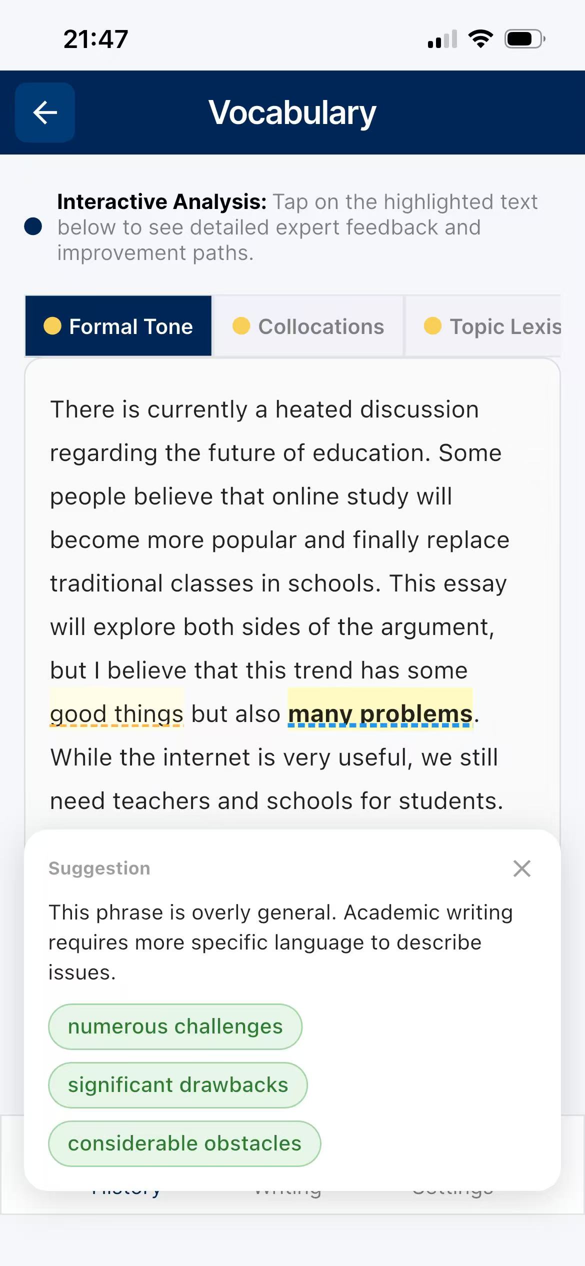
Task: Tap the cellular signal bars icon
Action: coord(442,39)
